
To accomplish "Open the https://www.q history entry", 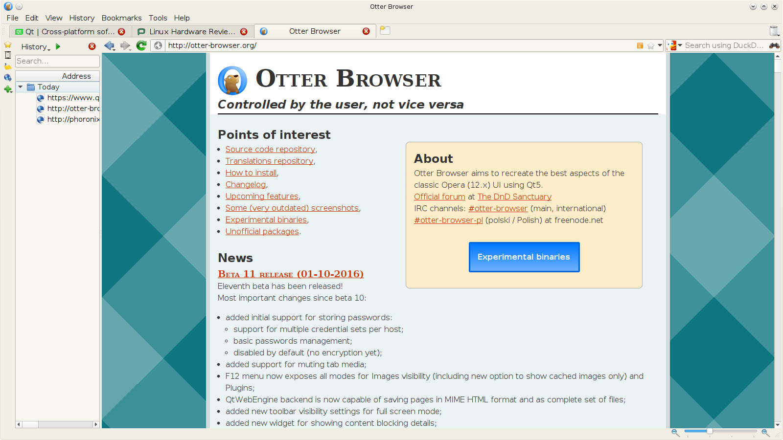I will (x=68, y=98).
